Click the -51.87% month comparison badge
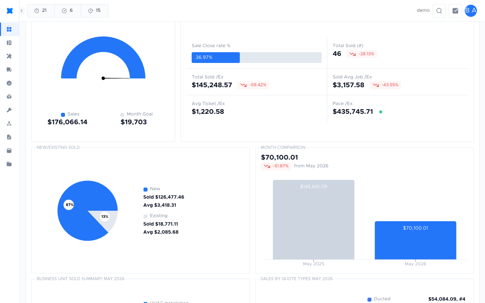 tap(276, 166)
